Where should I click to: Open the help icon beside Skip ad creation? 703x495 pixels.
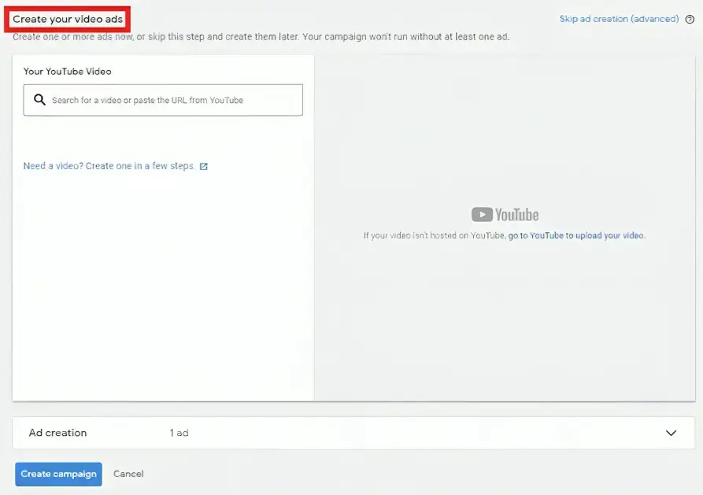coord(690,19)
